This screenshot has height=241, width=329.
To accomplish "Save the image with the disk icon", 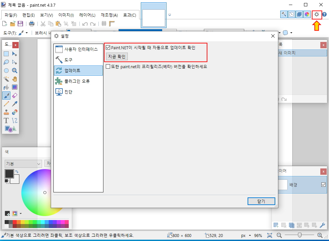I will 20,24.
